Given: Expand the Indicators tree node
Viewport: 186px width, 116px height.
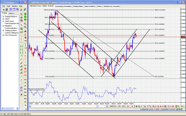Looking at the screenshot, I should pos(3,26).
